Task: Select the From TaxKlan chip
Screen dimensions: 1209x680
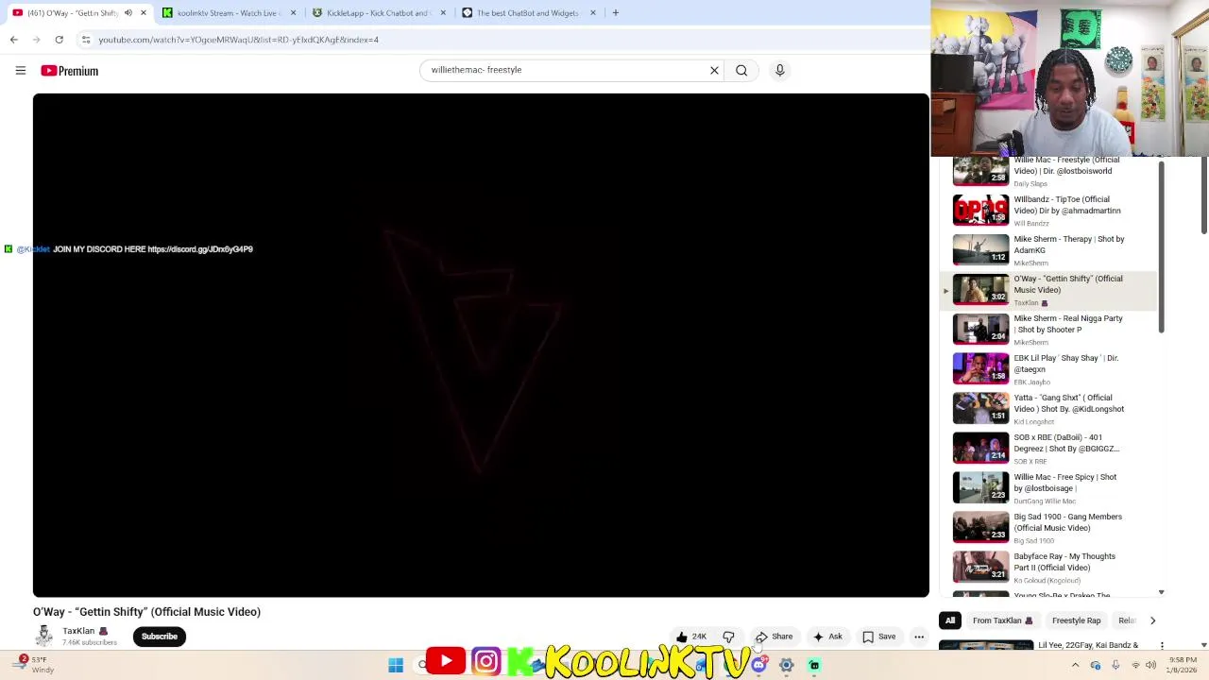Action: point(1003,620)
